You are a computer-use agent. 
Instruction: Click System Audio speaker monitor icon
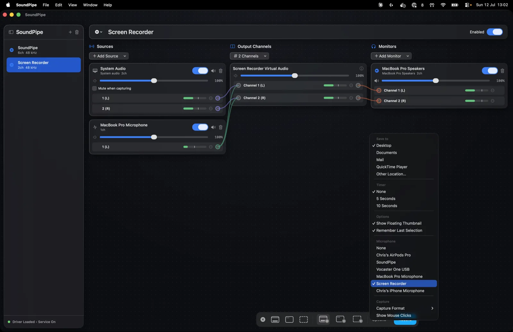213,71
